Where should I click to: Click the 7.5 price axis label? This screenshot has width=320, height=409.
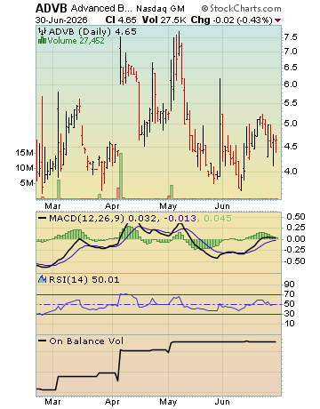(x=291, y=37)
